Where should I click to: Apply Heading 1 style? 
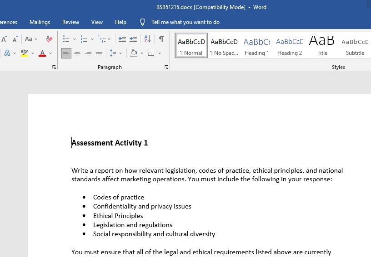click(257, 45)
